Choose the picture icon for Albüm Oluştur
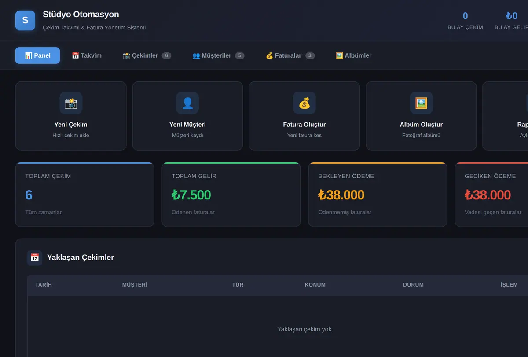This screenshot has height=357, width=528. pos(421,103)
